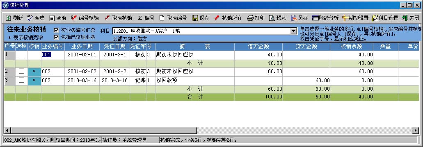Click the 刷新 refresh icon
Screen dimensions: 423x147
click(8, 18)
